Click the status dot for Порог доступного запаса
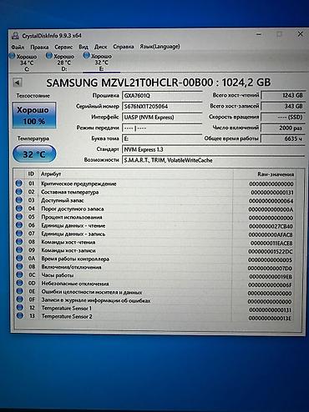The height and width of the screenshot is (412, 309). coord(19,209)
